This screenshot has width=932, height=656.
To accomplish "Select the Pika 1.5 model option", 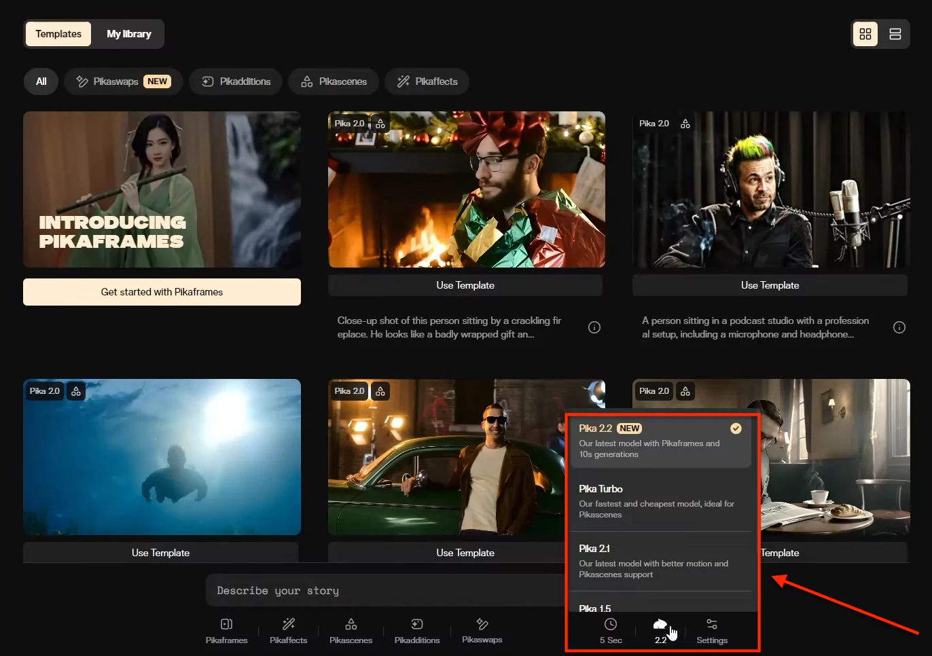I will coord(661,606).
